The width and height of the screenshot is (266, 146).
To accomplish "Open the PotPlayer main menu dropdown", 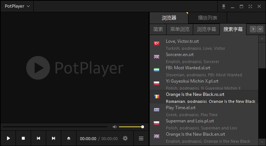I will (17, 6).
